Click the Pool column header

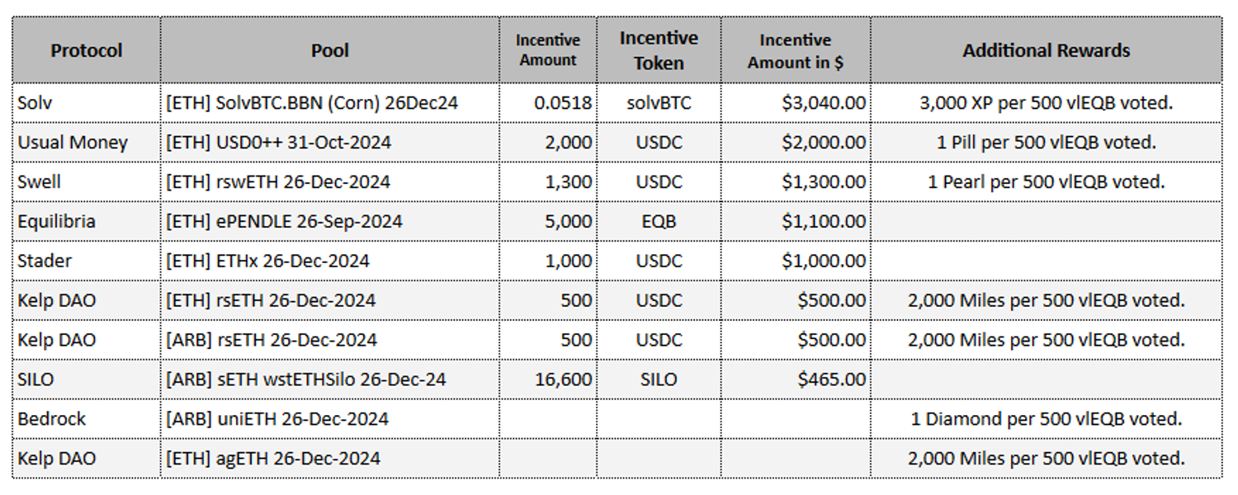point(329,50)
